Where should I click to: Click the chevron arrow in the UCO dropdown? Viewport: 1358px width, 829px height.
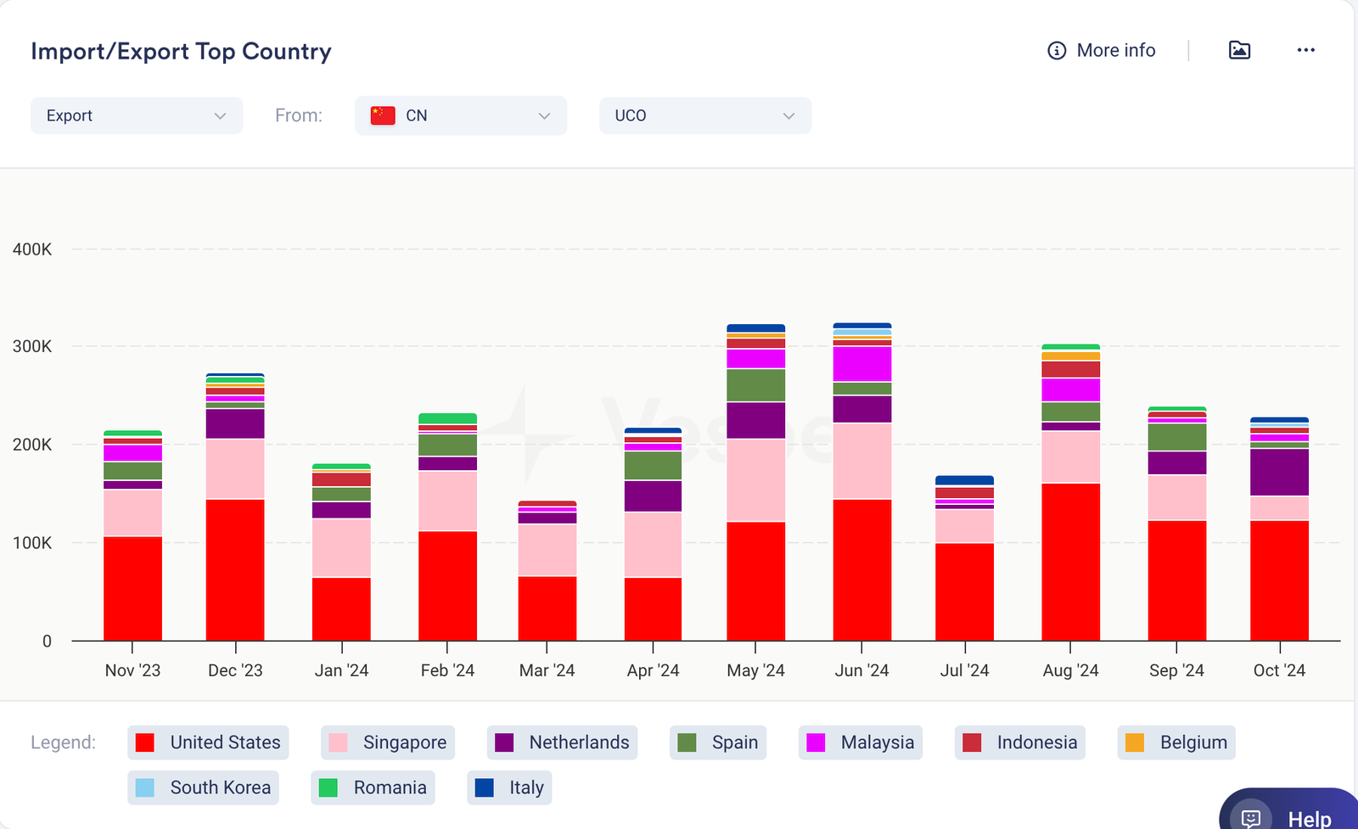pos(788,116)
